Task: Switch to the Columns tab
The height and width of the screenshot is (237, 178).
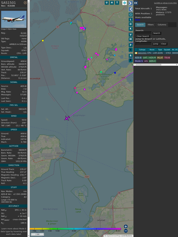Action: tap(162, 25)
